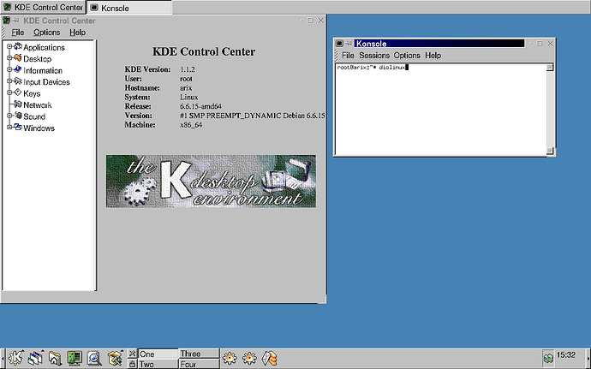Expand the Information tree node
Viewport: 591px width, 369px height.
(x=9, y=69)
